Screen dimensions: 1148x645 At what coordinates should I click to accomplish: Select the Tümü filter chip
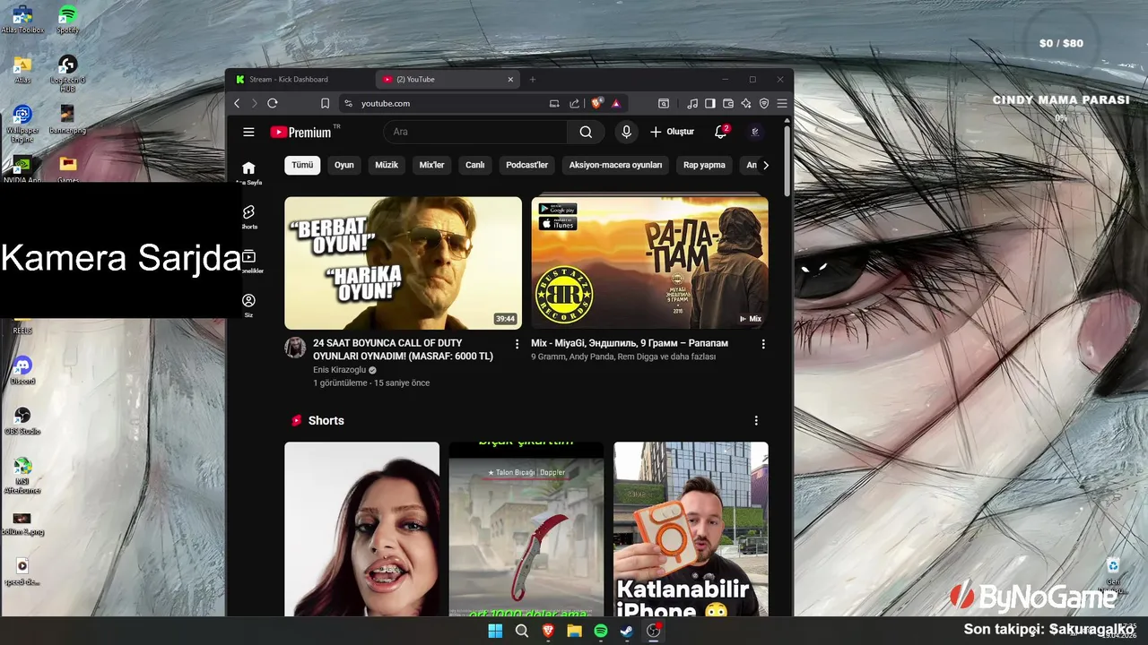click(x=302, y=165)
